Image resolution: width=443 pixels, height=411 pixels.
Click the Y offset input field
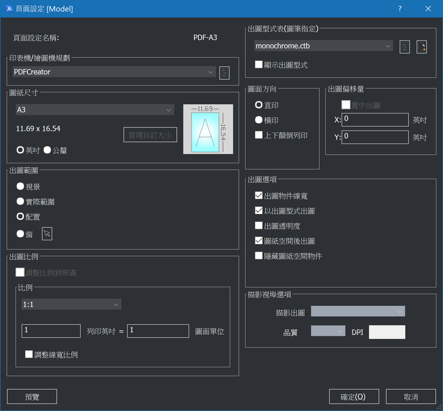375,137
